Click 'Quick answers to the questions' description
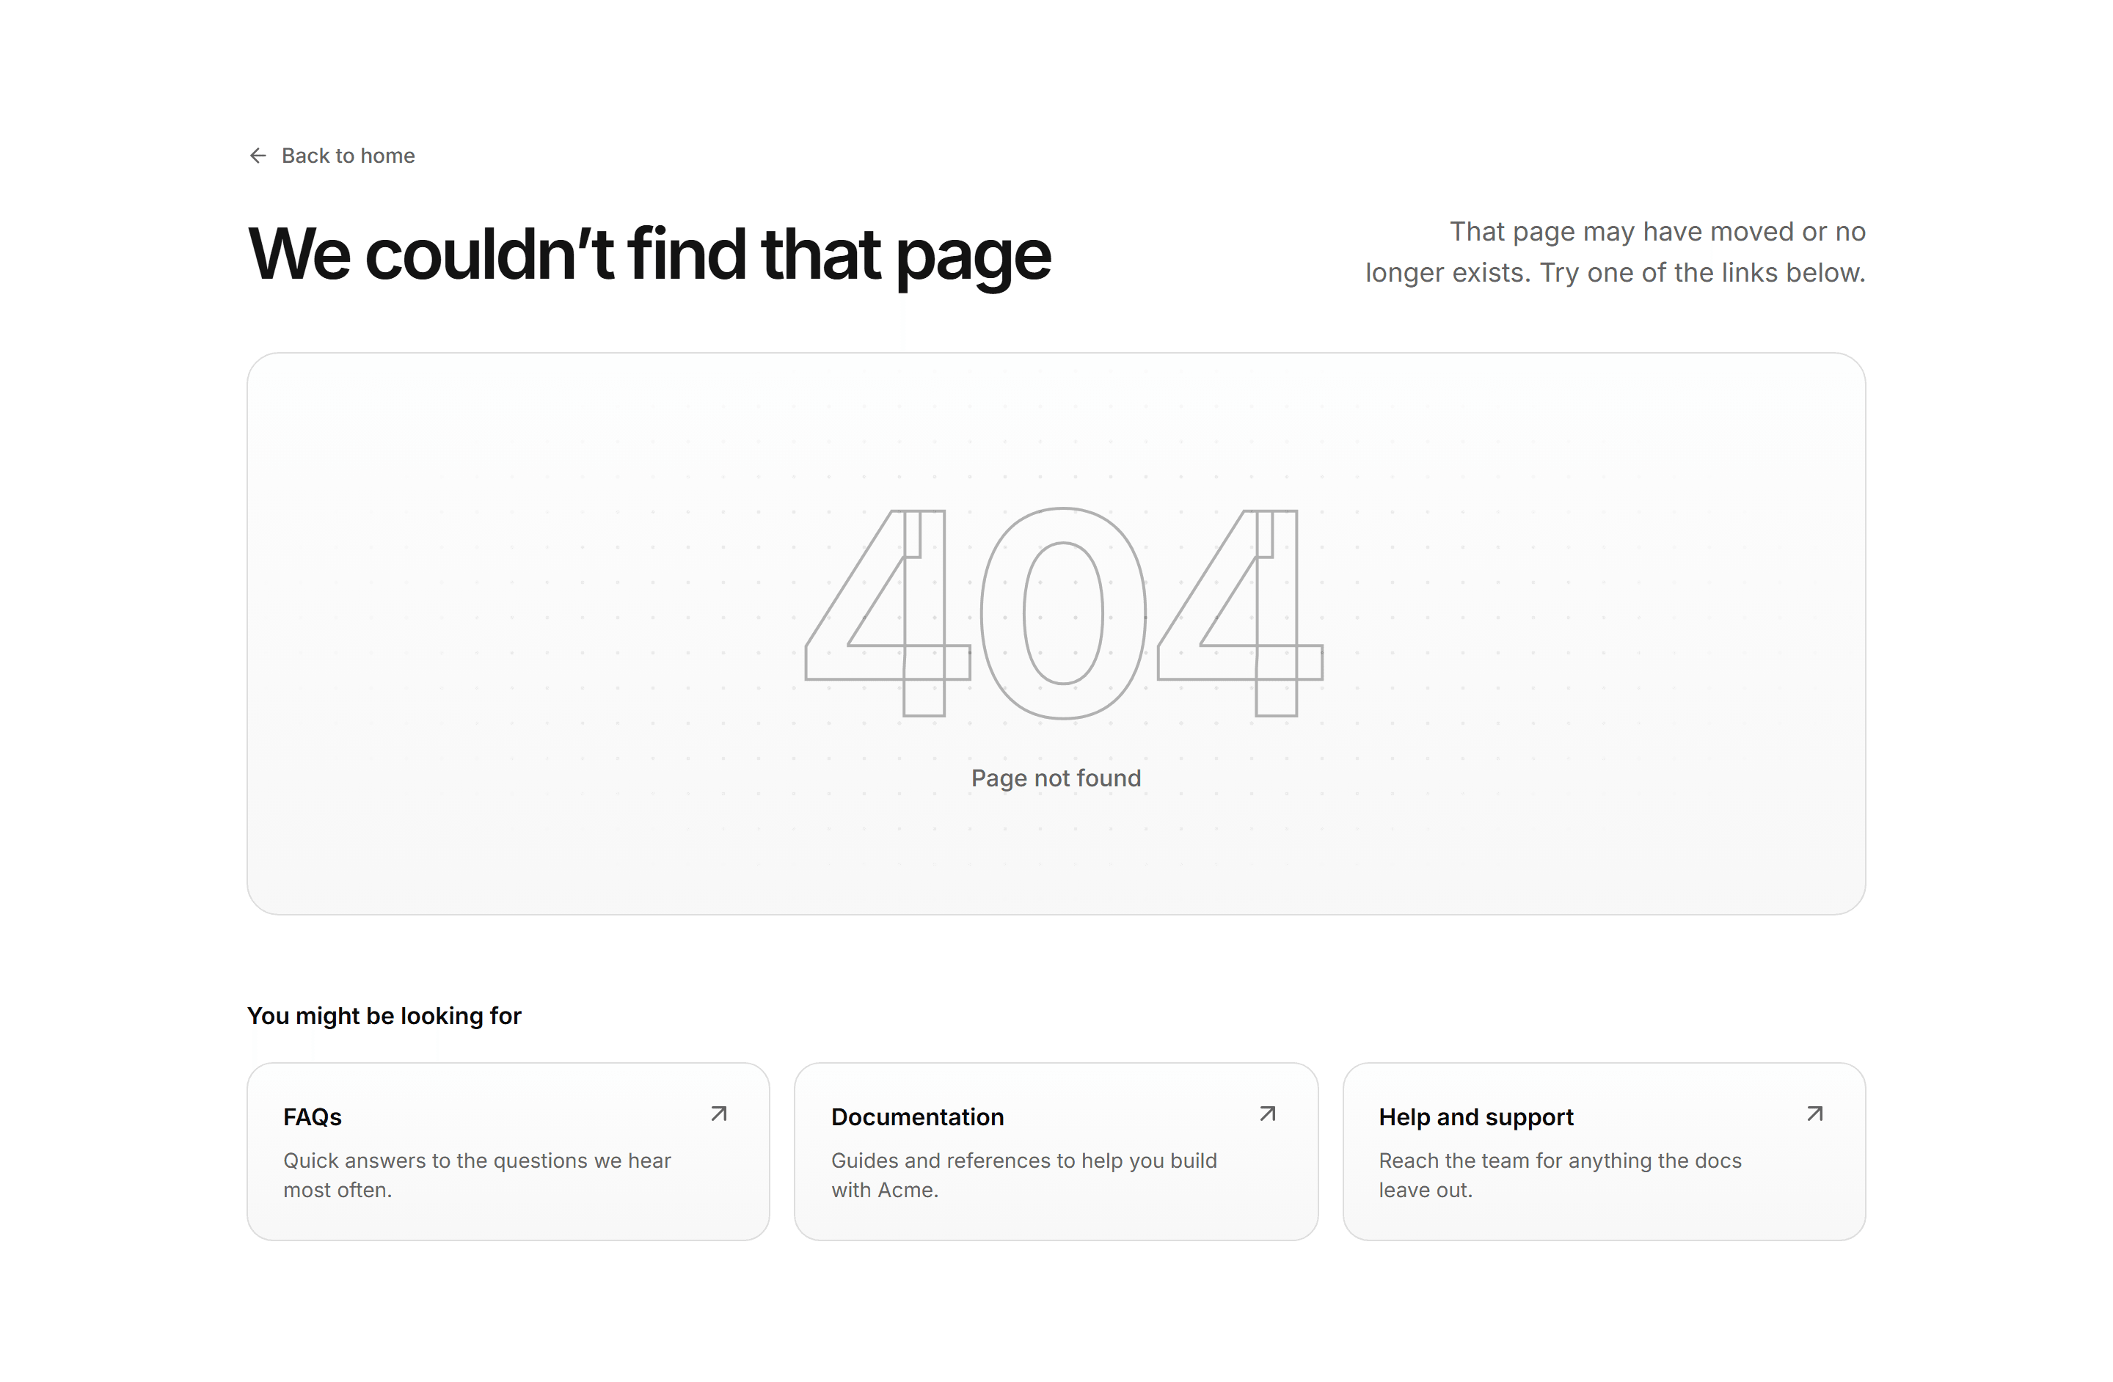This screenshot has width=2113, height=1382. coord(477,1175)
